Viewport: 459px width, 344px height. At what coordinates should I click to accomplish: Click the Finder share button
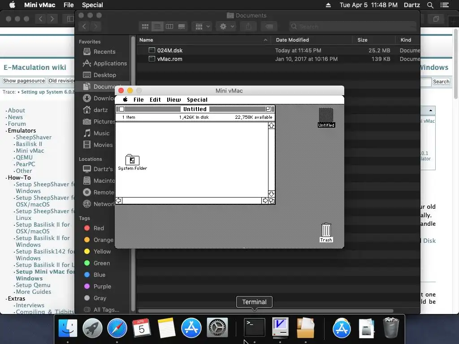pos(248,26)
